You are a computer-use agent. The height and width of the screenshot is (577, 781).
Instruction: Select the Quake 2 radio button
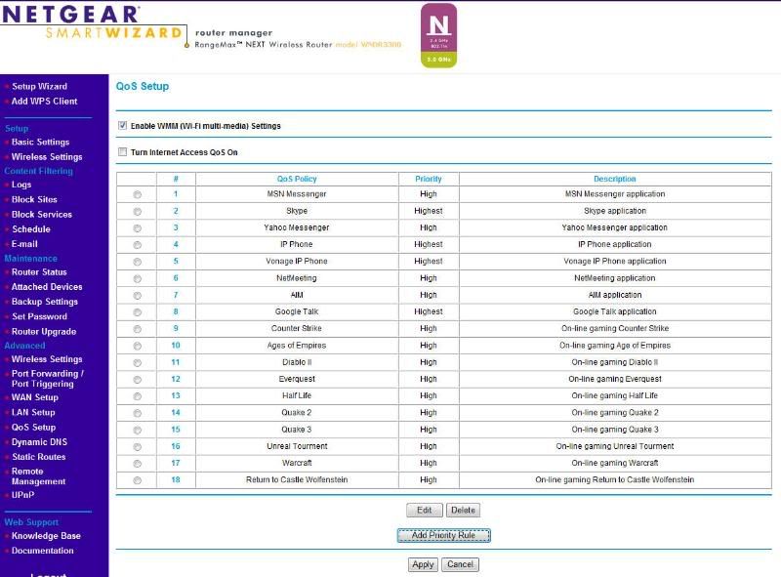(137, 413)
